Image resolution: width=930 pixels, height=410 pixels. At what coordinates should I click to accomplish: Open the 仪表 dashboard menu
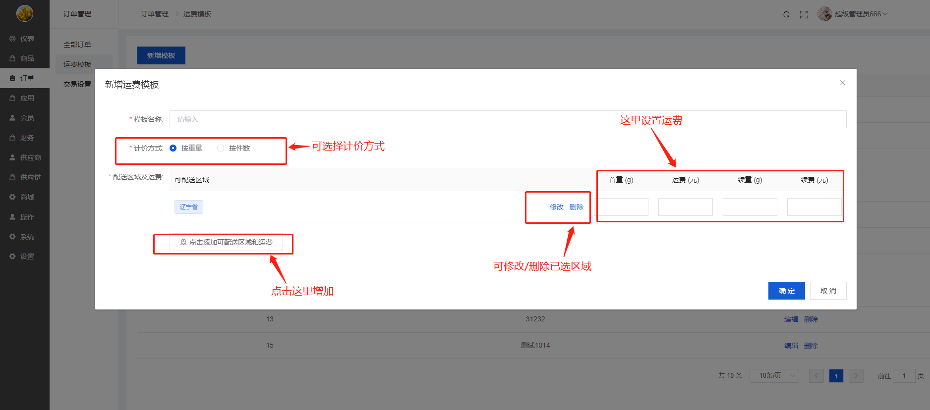(x=25, y=39)
